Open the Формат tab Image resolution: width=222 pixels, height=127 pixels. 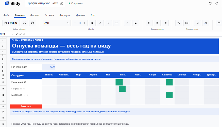35,15
